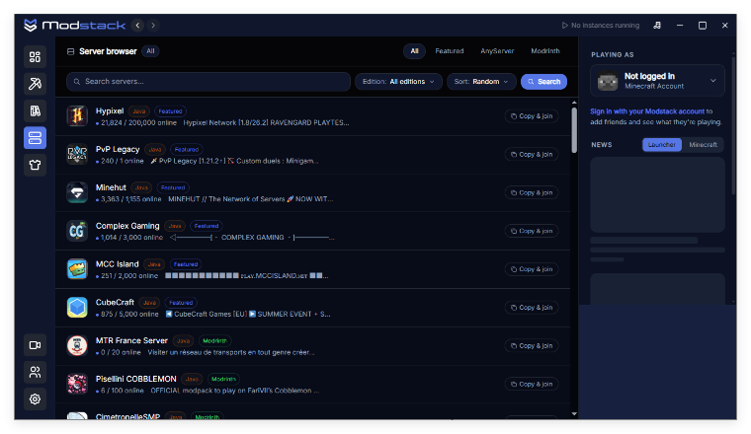Focus the Search servers input field
The width and height of the screenshot is (751, 434).
click(x=209, y=82)
